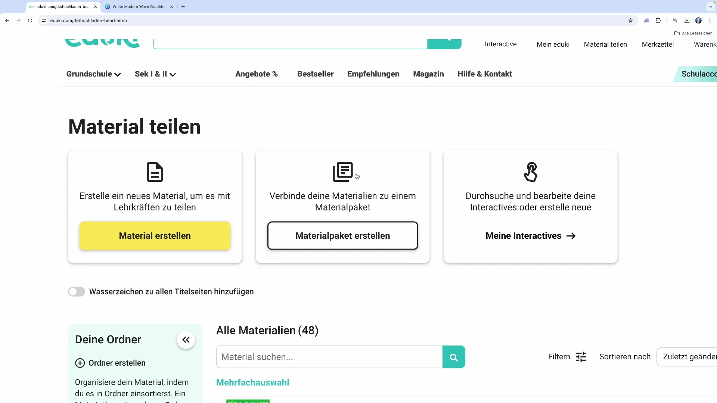This screenshot has width=717, height=403.
Task: Click the search magnifier in Material suchen
Action: [454, 357]
